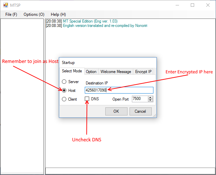216x175 pixels.
Task: Click the Open Port number field
Action: click(139, 99)
